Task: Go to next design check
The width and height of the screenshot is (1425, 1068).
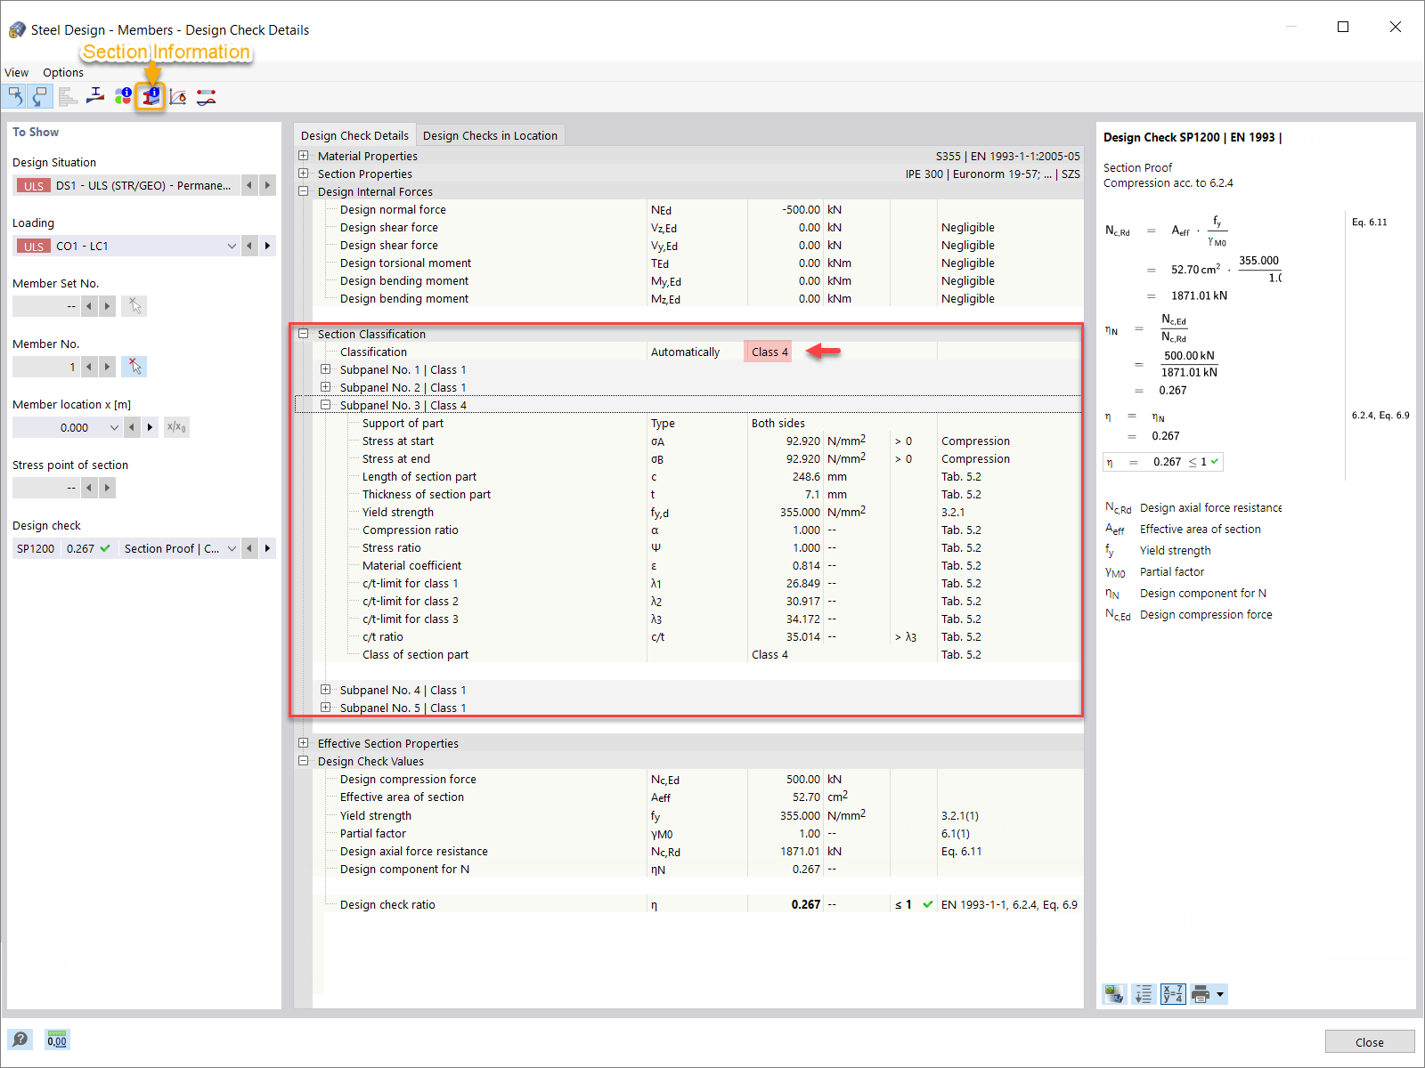Action: pos(267,548)
